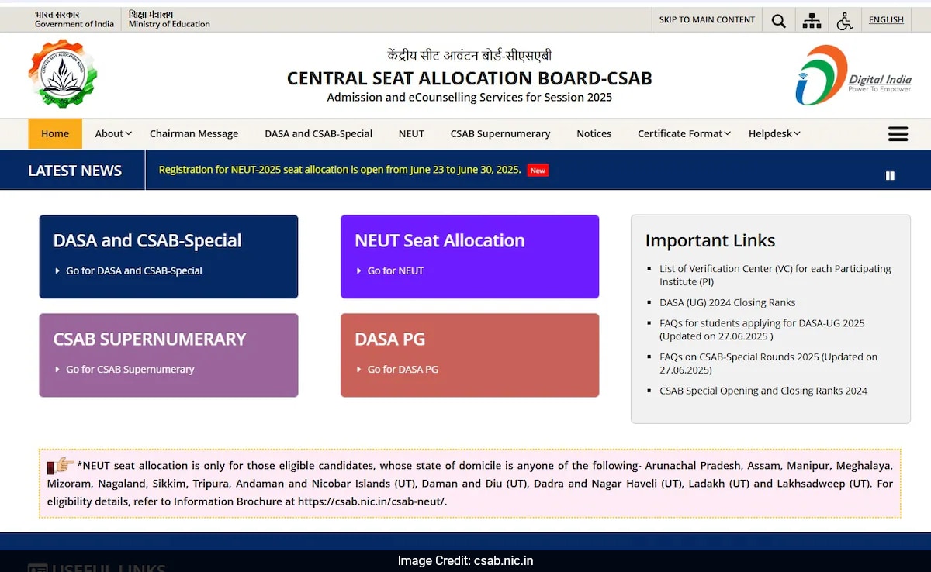Viewport: 931px width, 572px height.
Task: Click the accessibility wheelchair icon
Action: [x=845, y=20]
